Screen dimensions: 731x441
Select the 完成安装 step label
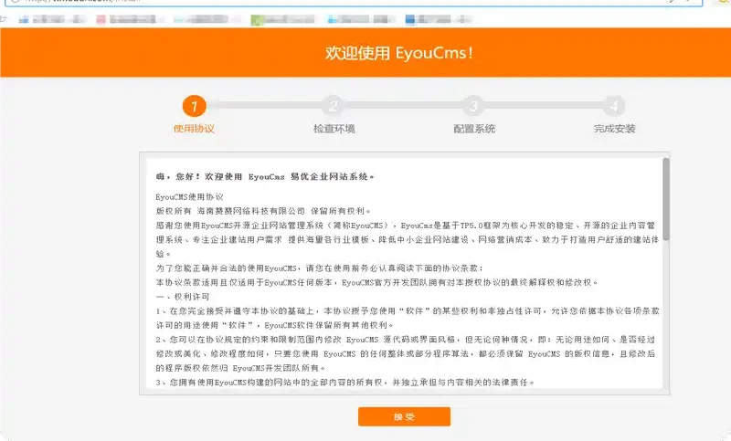pyautogui.click(x=614, y=129)
